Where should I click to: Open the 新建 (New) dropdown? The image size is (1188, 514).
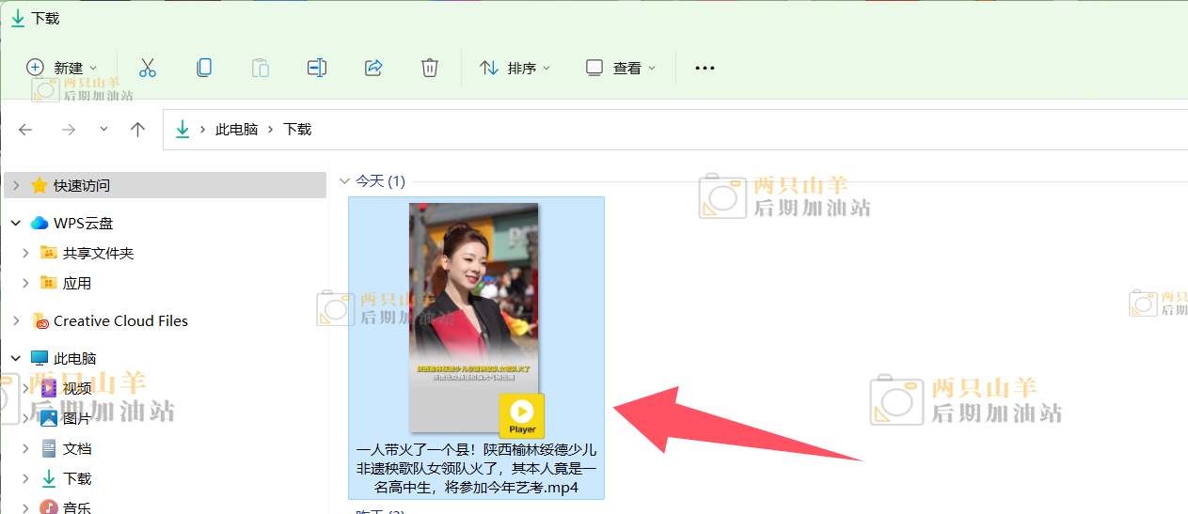coord(62,68)
